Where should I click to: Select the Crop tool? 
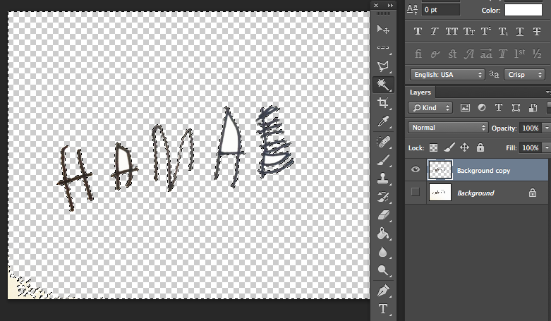pos(382,103)
